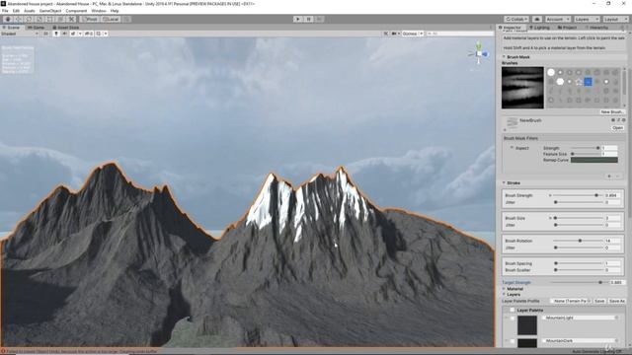The width and height of the screenshot is (632, 355).
Task: Select the blue highlighted brush
Action: 588,82
